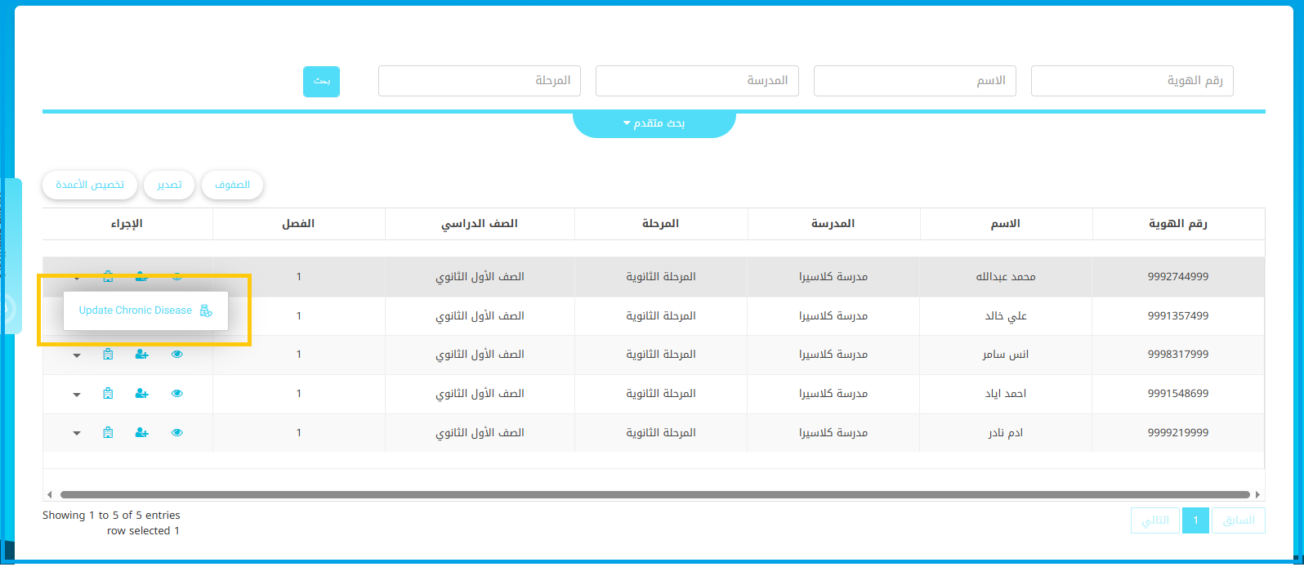Click eye view icon for ادم نادر

pyautogui.click(x=177, y=433)
